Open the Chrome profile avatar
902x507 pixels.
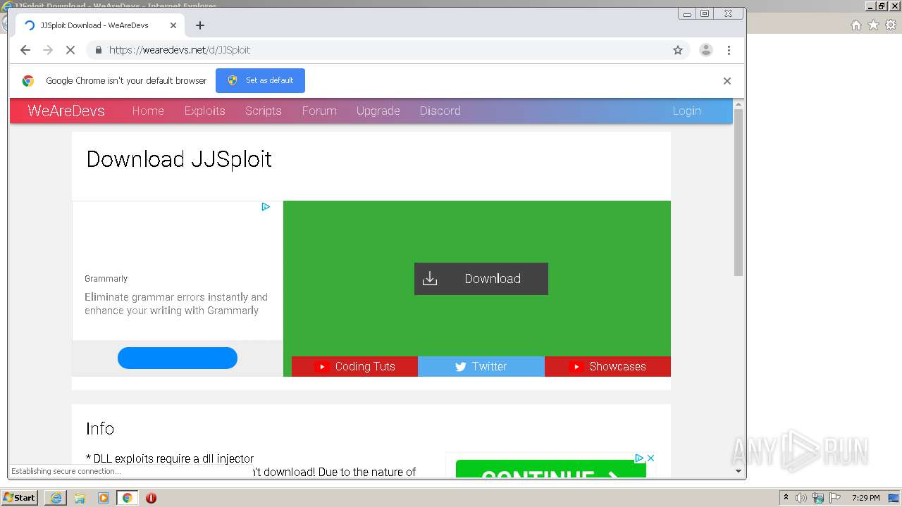click(x=705, y=50)
